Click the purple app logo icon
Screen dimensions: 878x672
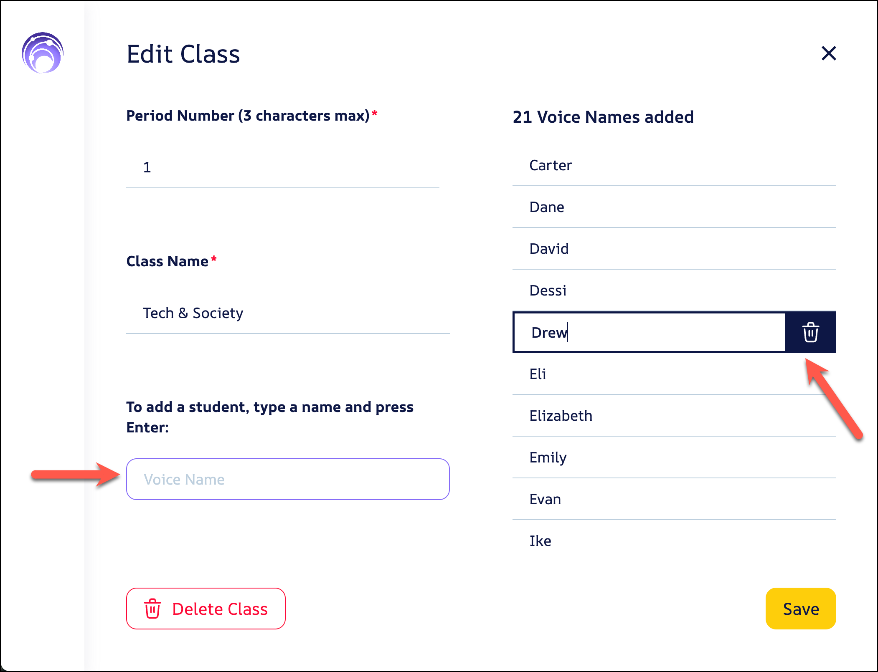tap(43, 53)
